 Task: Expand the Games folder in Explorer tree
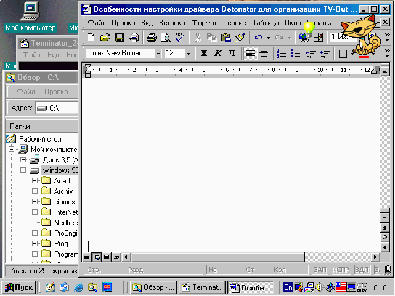[35, 201]
